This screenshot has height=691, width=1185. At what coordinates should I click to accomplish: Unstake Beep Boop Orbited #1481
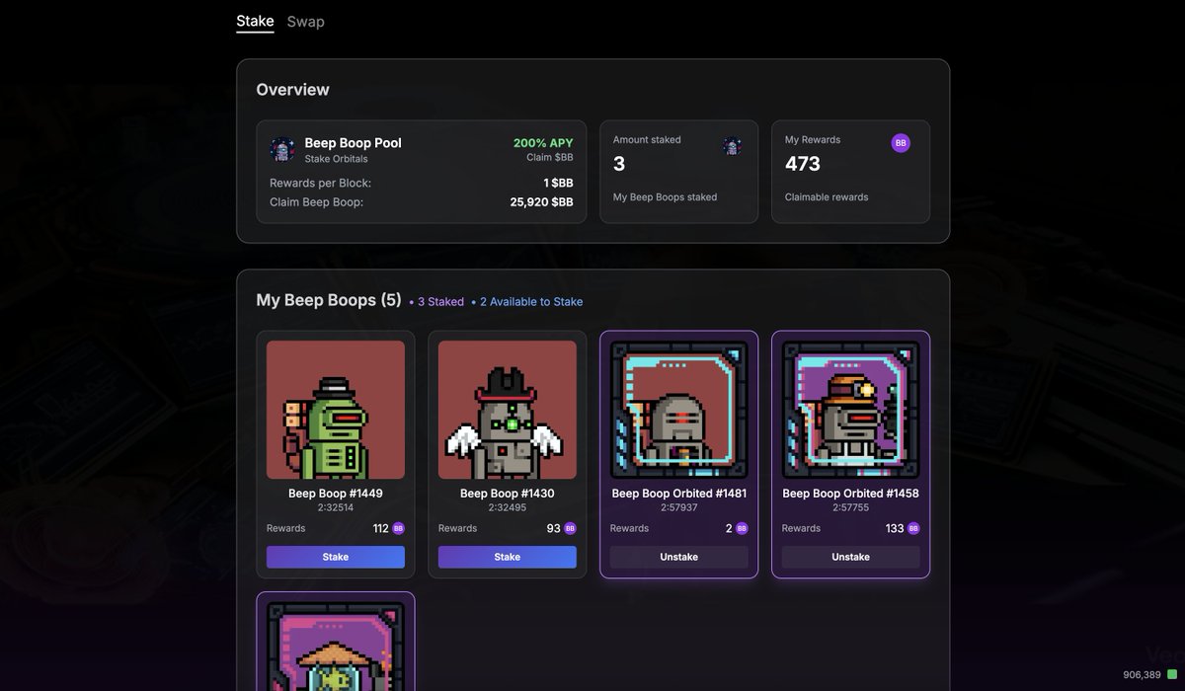[679, 557]
